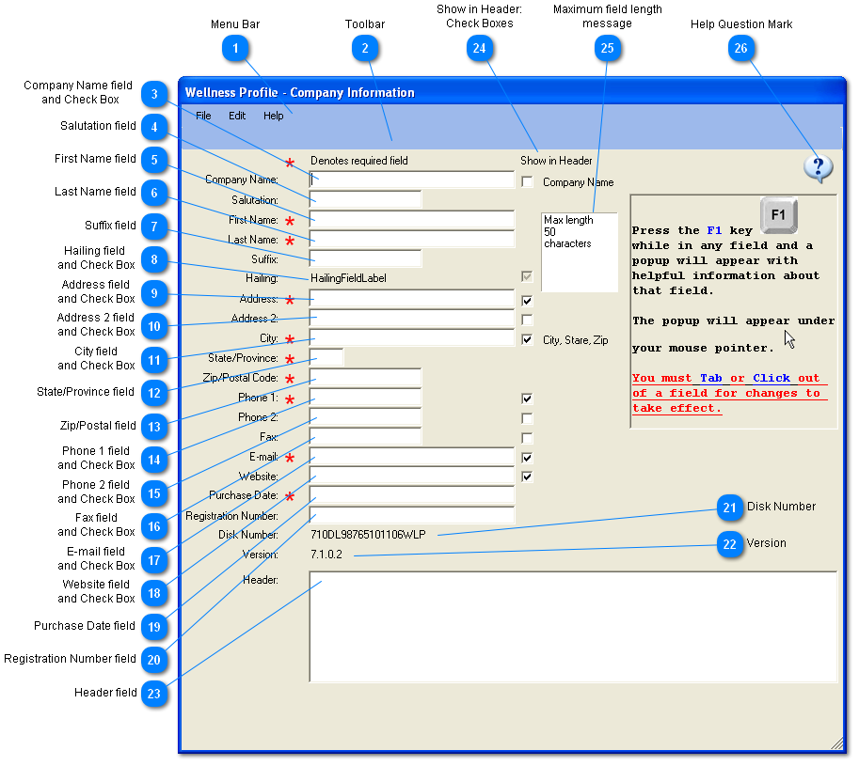Screen dimensions: 859x766
Task: Enable the Fax header checkbox
Action: click(x=527, y=438)
